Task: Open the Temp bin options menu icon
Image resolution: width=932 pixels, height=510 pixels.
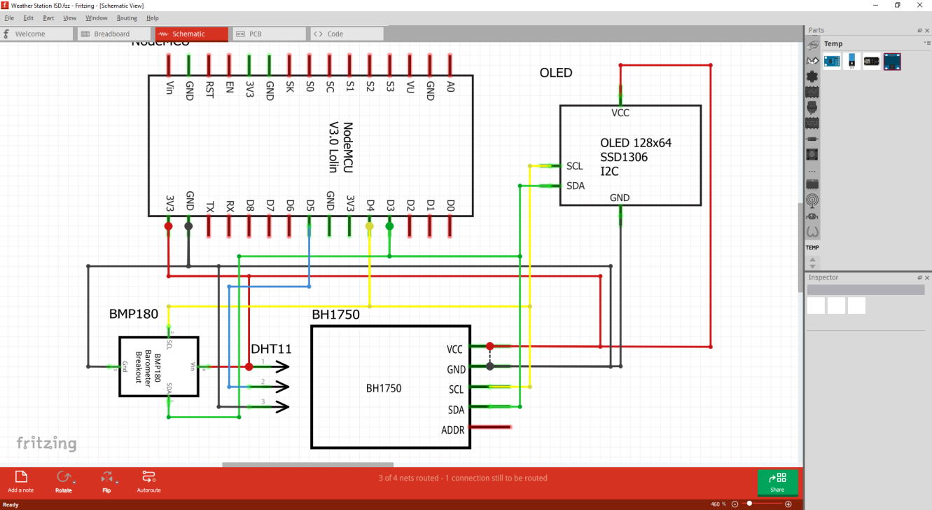Action: 927,43
